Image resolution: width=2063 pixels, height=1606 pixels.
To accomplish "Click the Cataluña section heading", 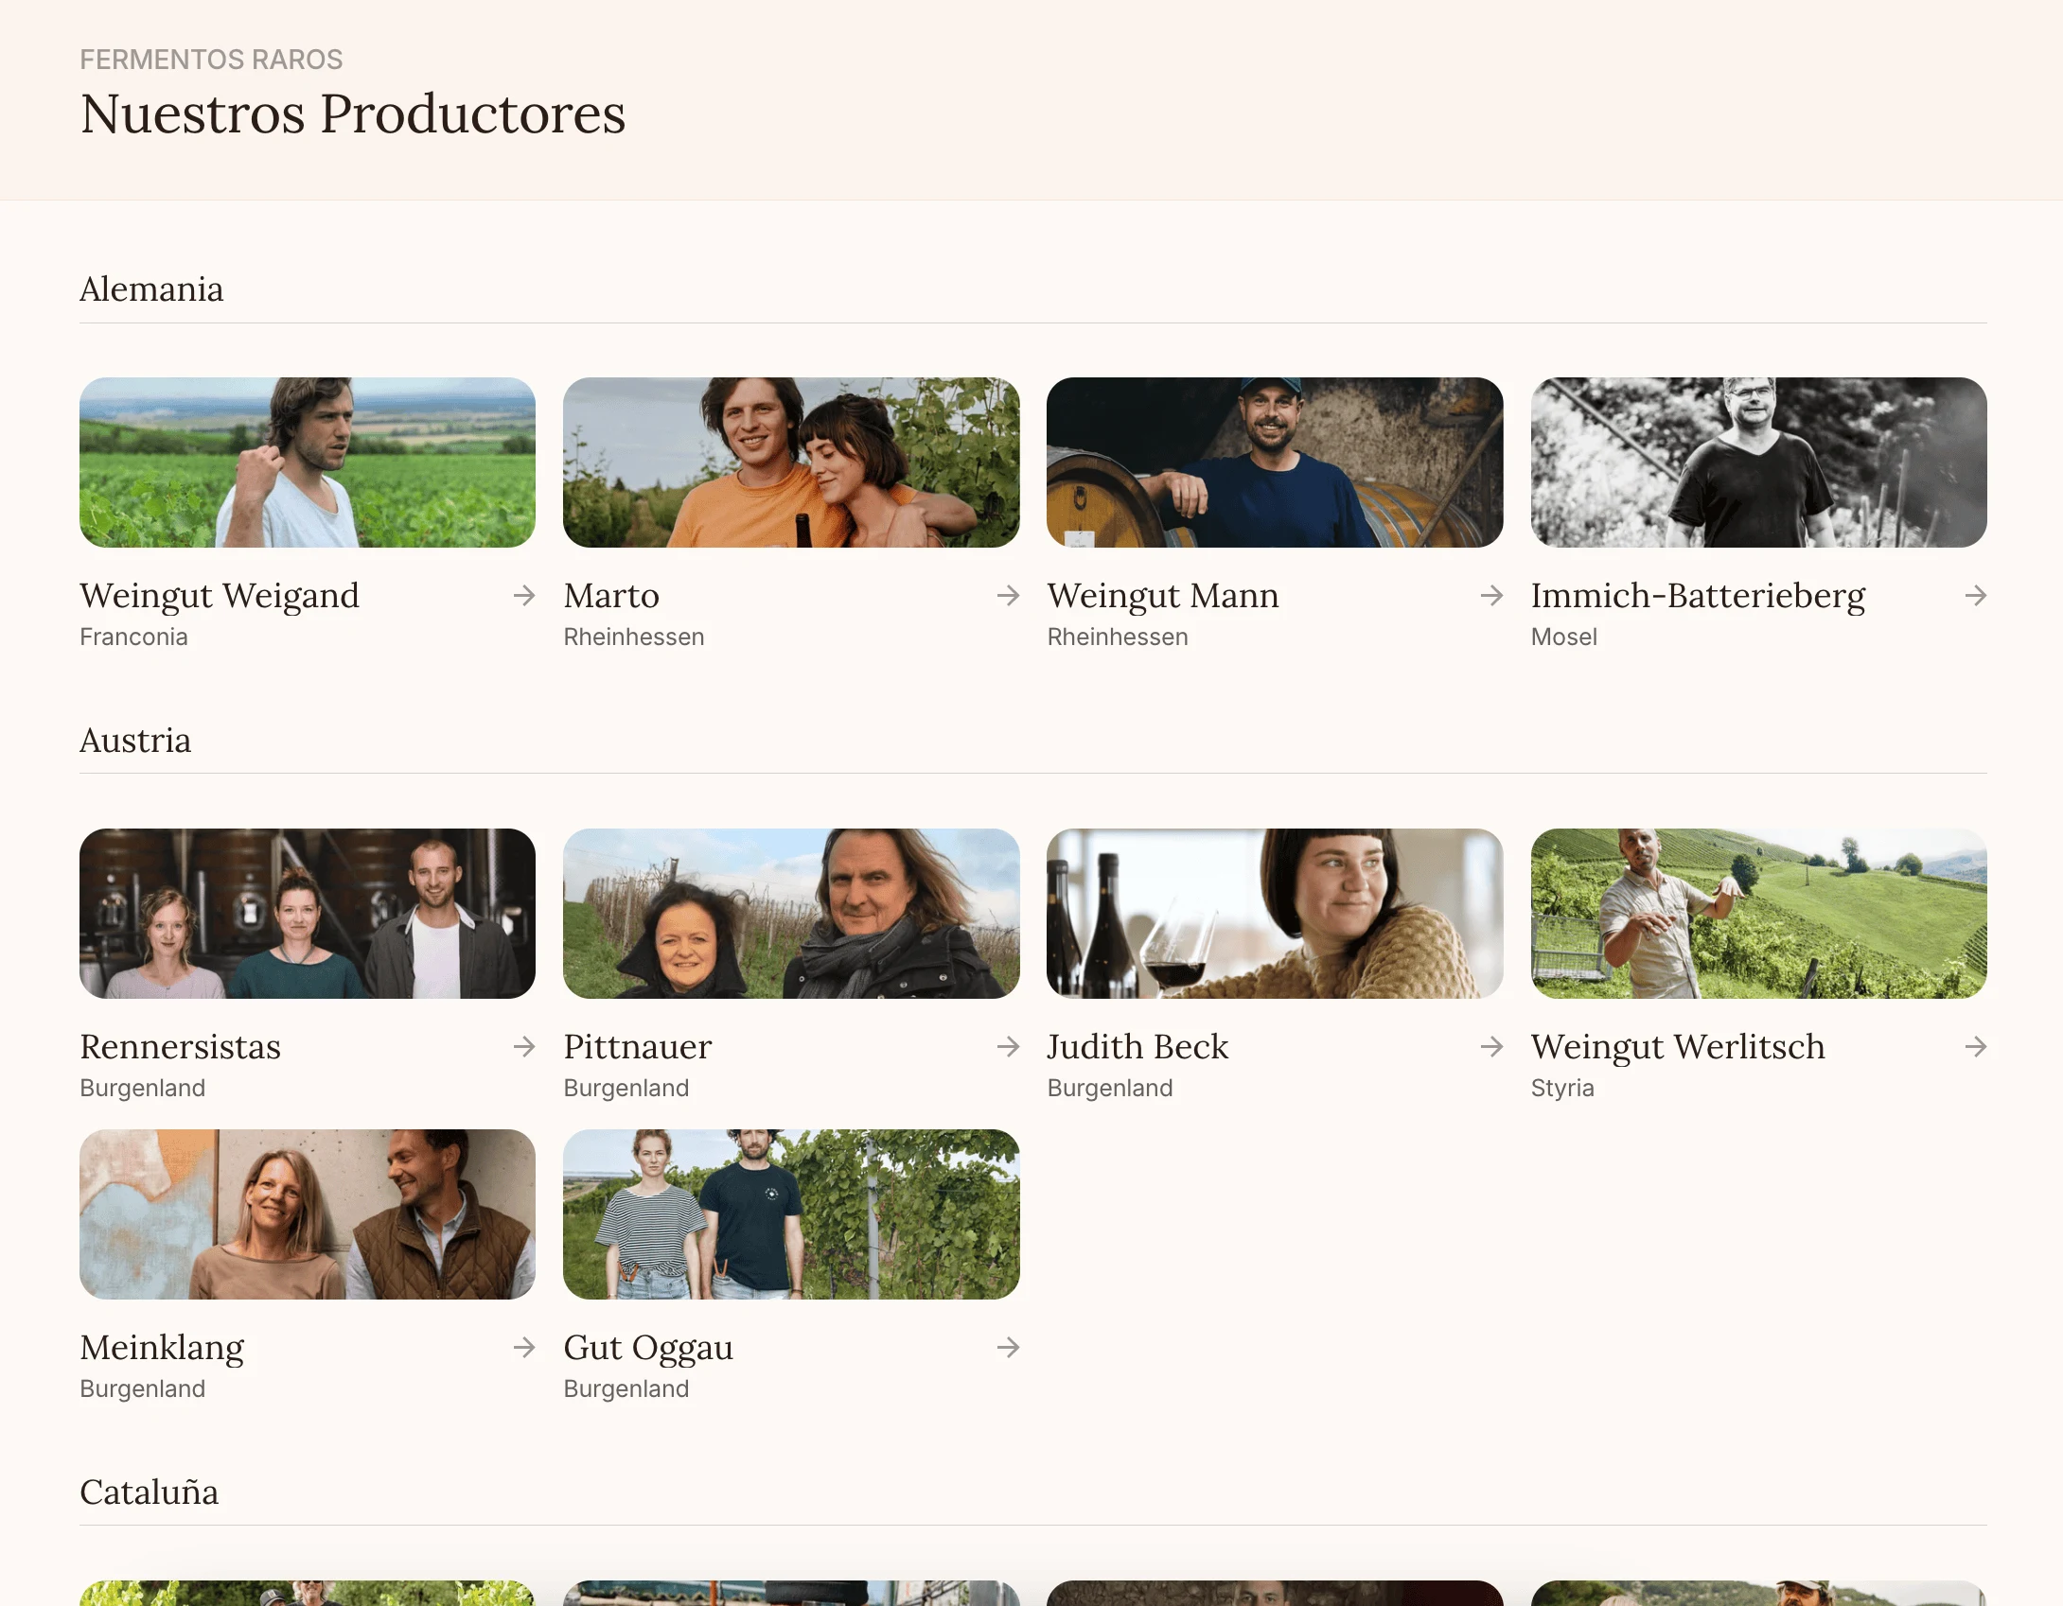I will 149,1493.
